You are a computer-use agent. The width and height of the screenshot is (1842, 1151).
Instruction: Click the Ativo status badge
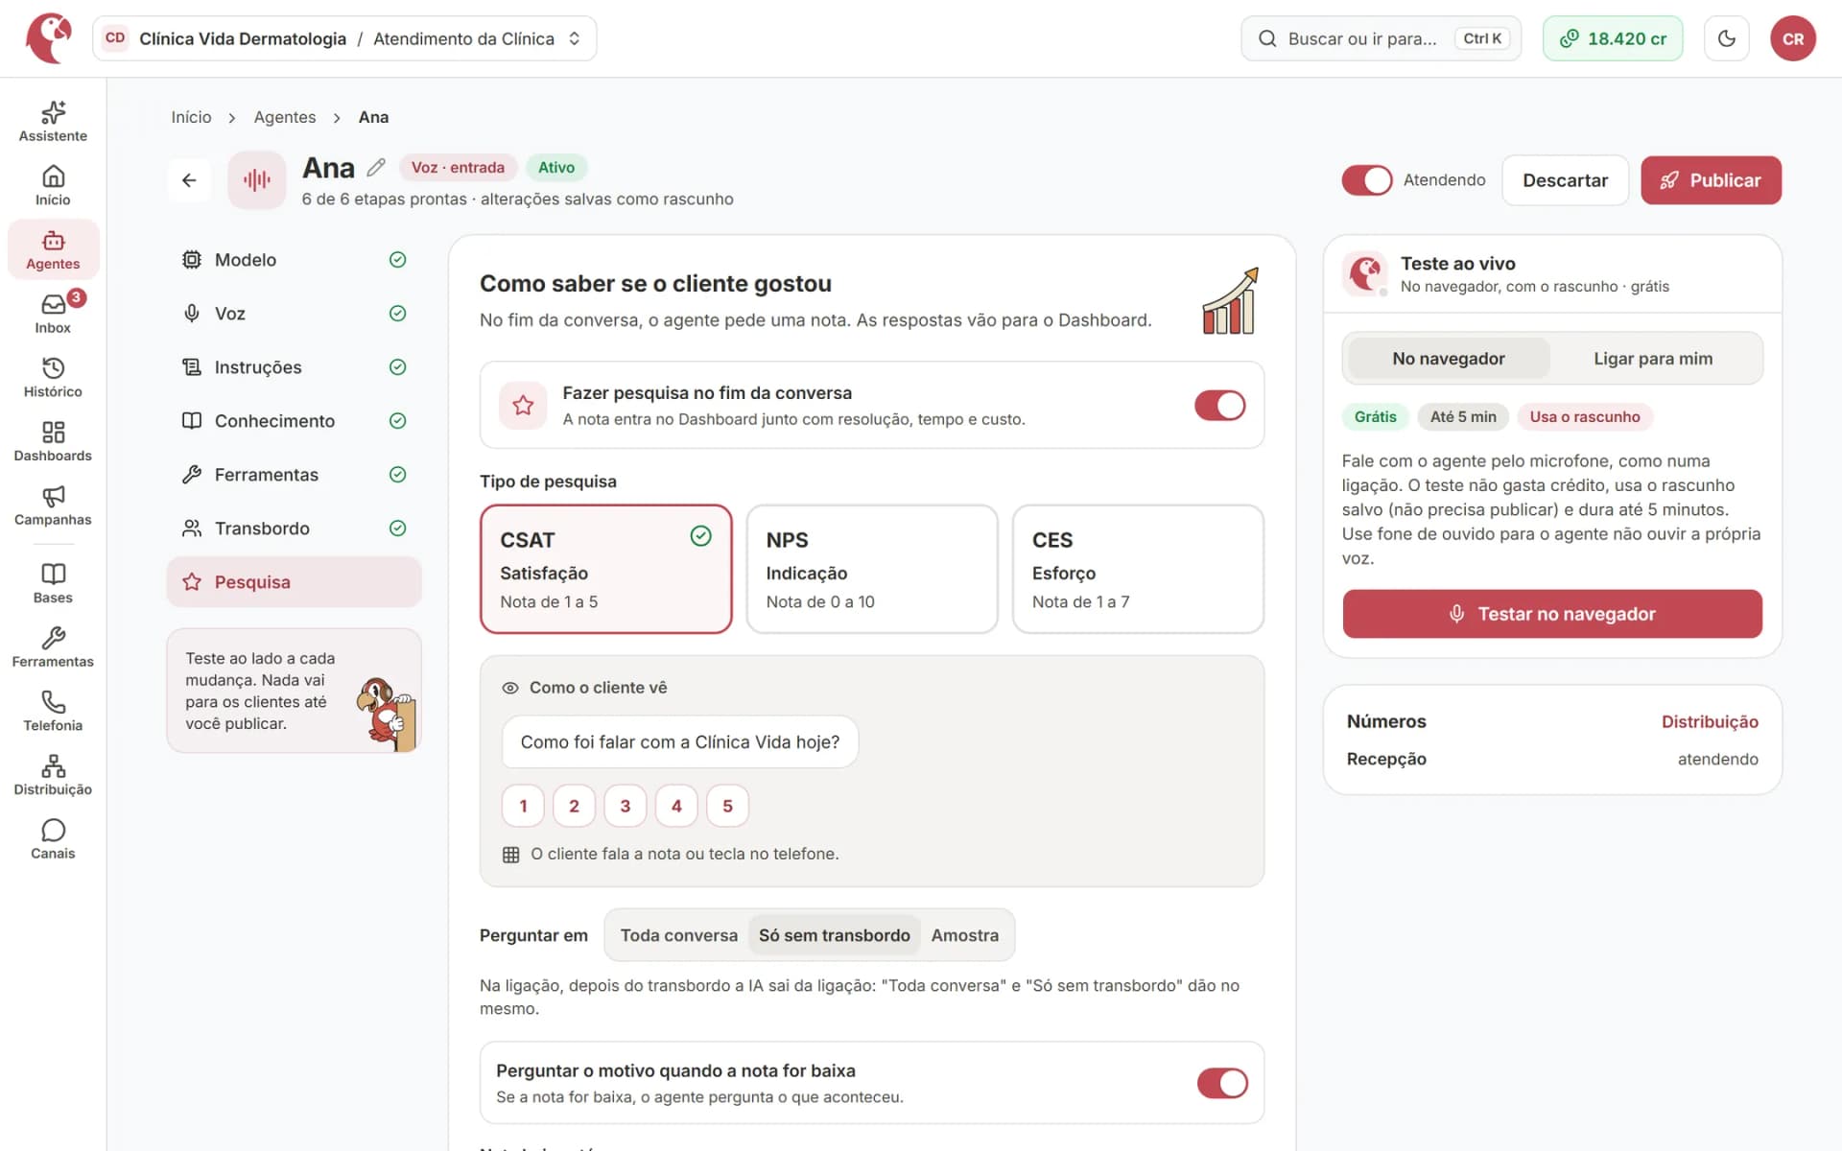point(555,167)
